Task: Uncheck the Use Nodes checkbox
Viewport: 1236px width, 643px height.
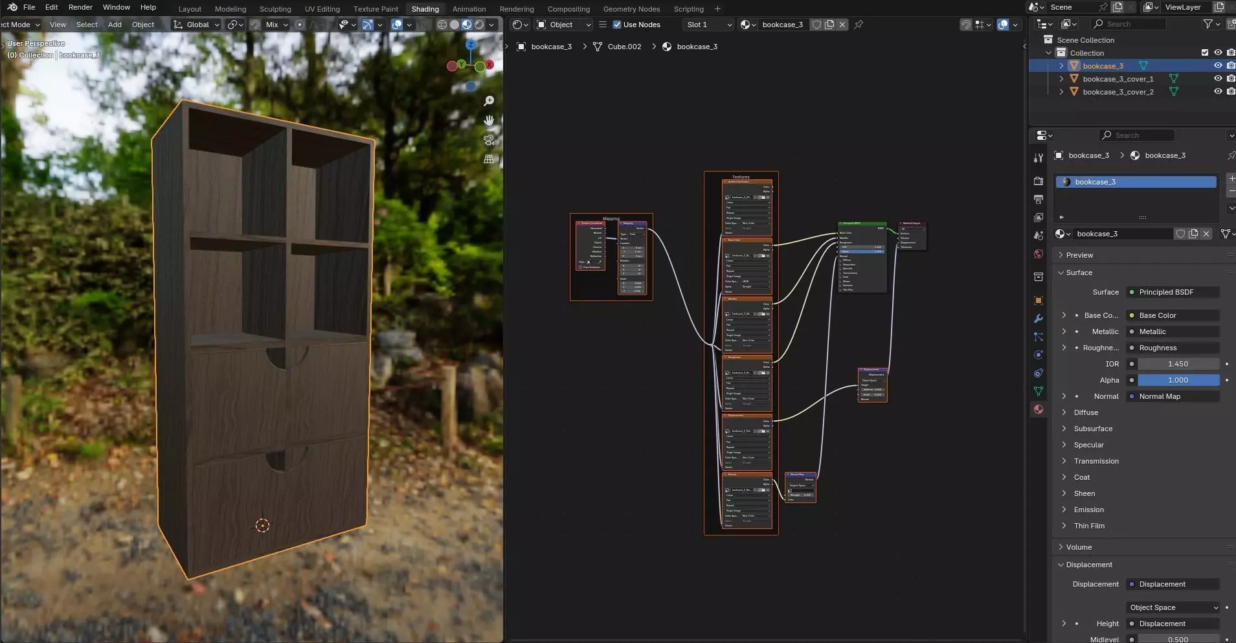Action: [617, 25]
